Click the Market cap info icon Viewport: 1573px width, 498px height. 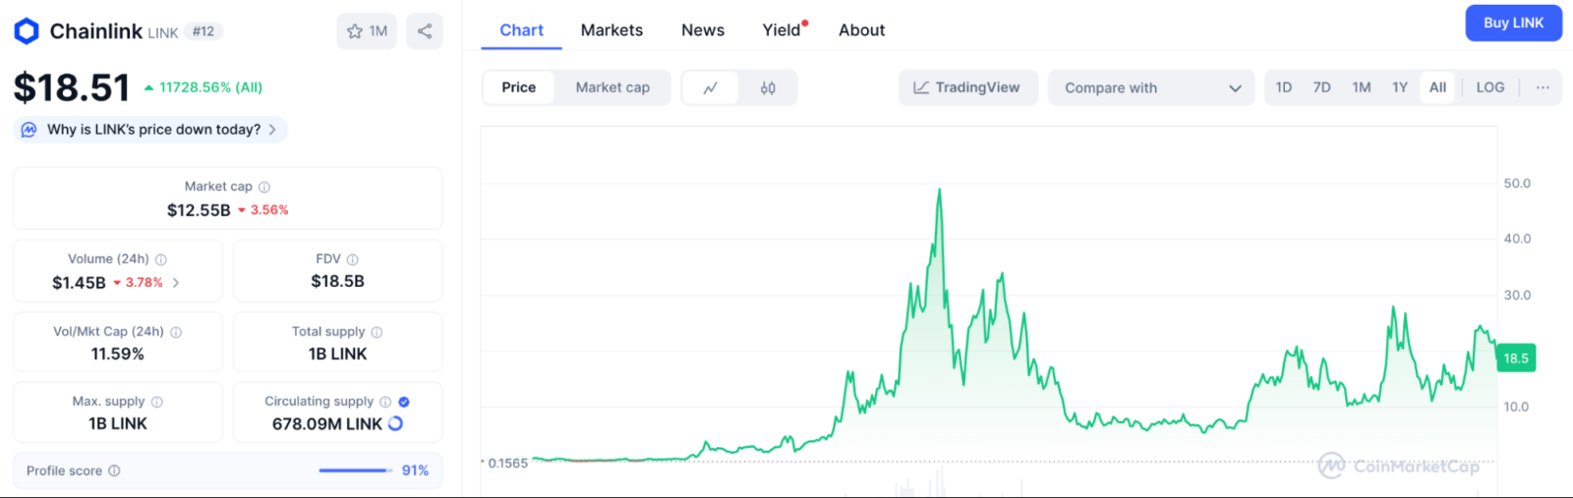[x=264, y=187]
